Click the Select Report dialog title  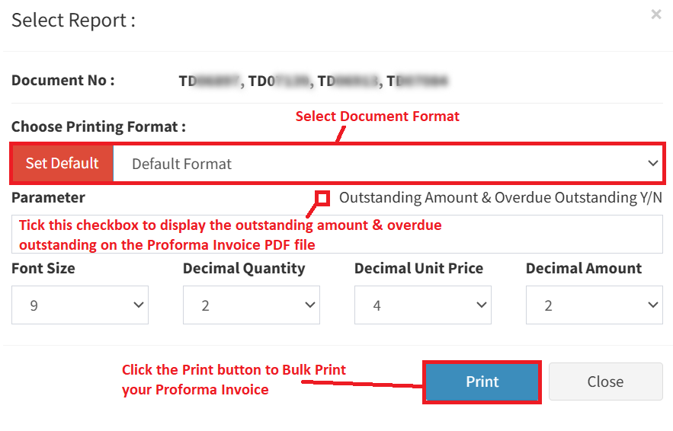73,20
